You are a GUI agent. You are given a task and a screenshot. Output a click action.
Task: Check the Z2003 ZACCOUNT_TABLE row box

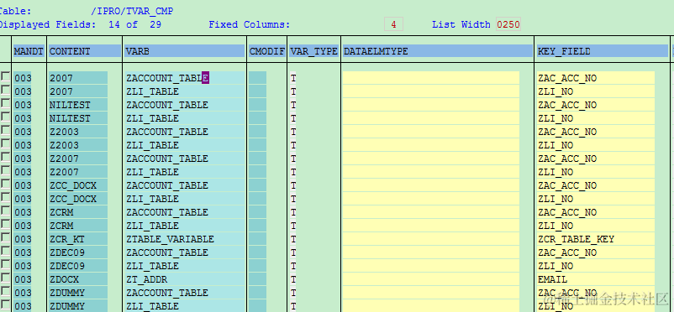pos(5,131)
